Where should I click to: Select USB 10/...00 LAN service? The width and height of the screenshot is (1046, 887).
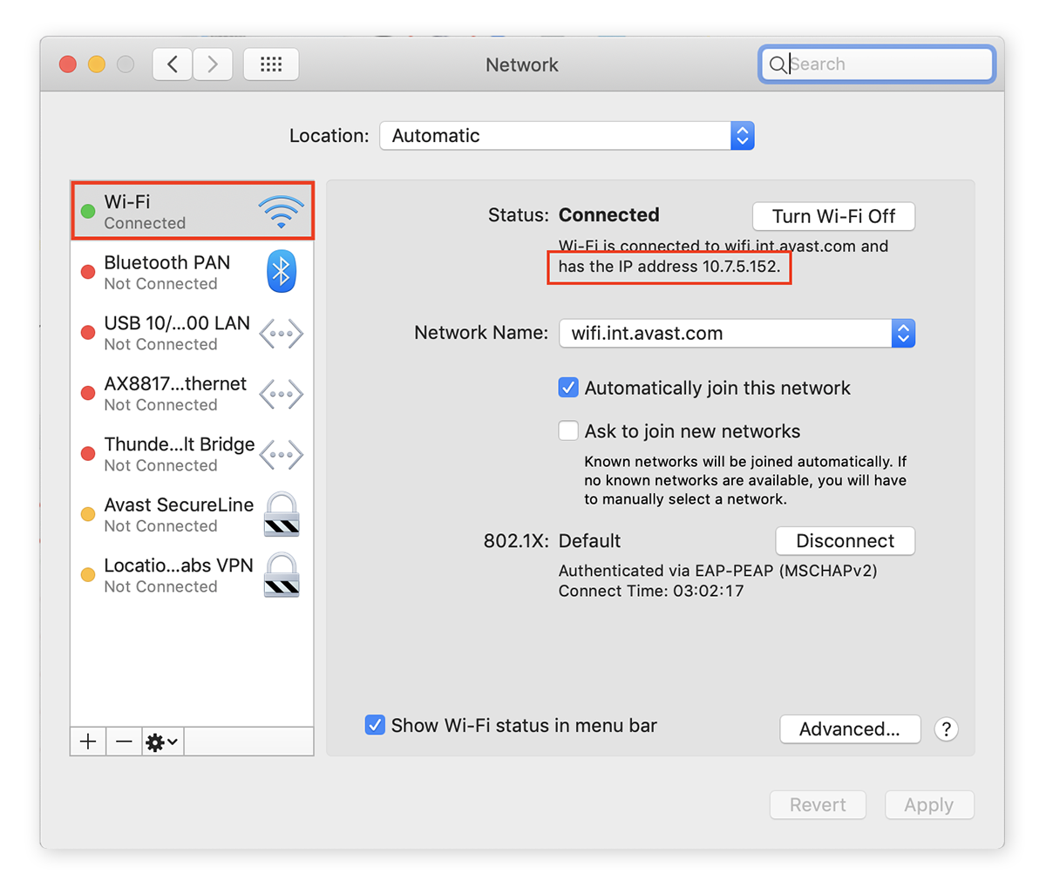pyautogui.click(x=192, y=333)
